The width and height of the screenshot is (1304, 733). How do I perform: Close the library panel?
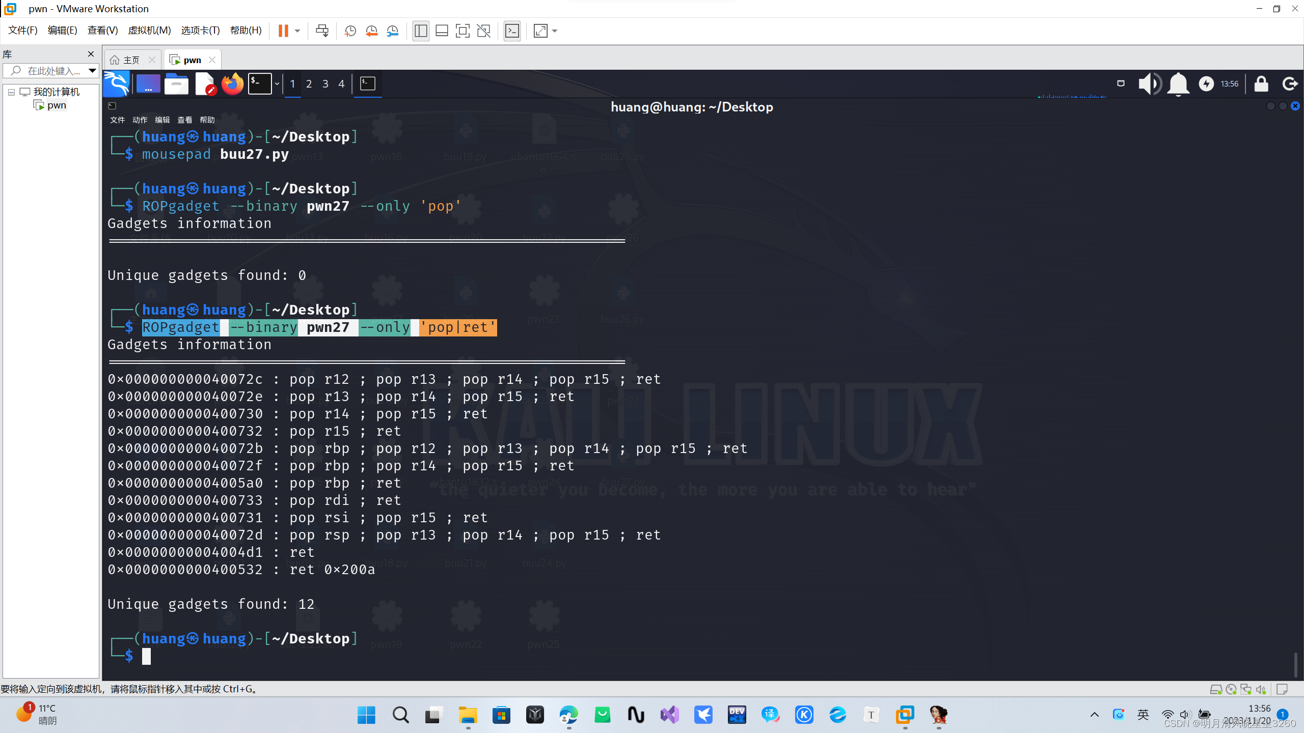point(91,54)
